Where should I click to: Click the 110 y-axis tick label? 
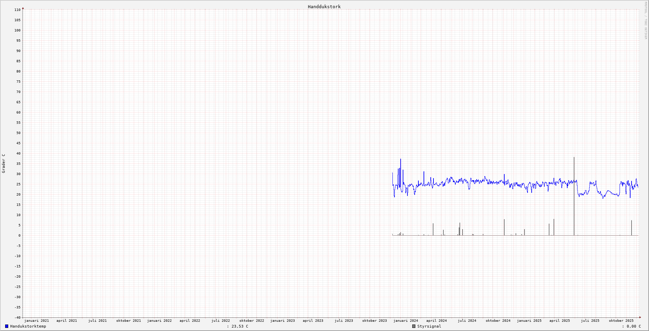click(x=17, y=10)
